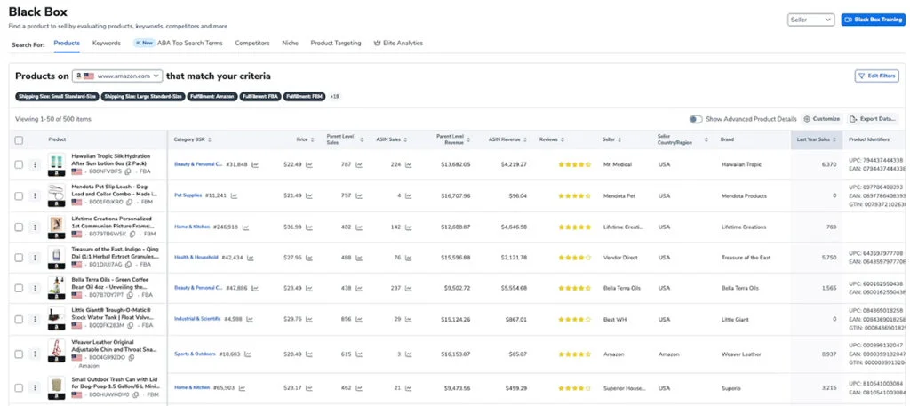
Task: Switch to the Product Targeting tab
Action: click(335, 43)
